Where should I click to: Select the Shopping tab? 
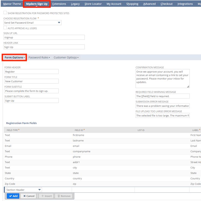point(132,4)
